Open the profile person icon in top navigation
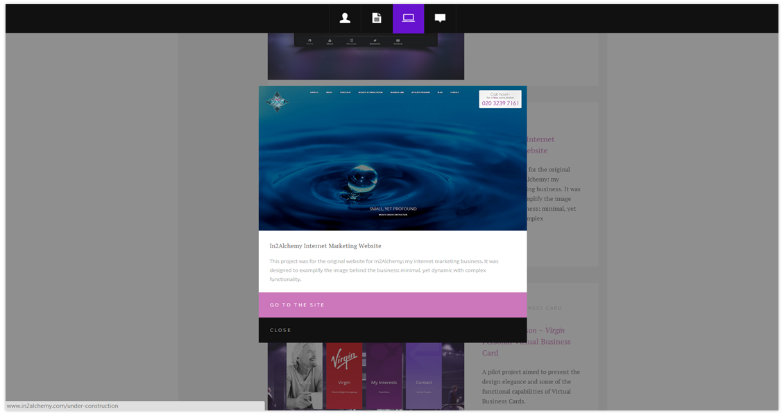The width and height of the screenshot is (784, 416). click(345, 19)
